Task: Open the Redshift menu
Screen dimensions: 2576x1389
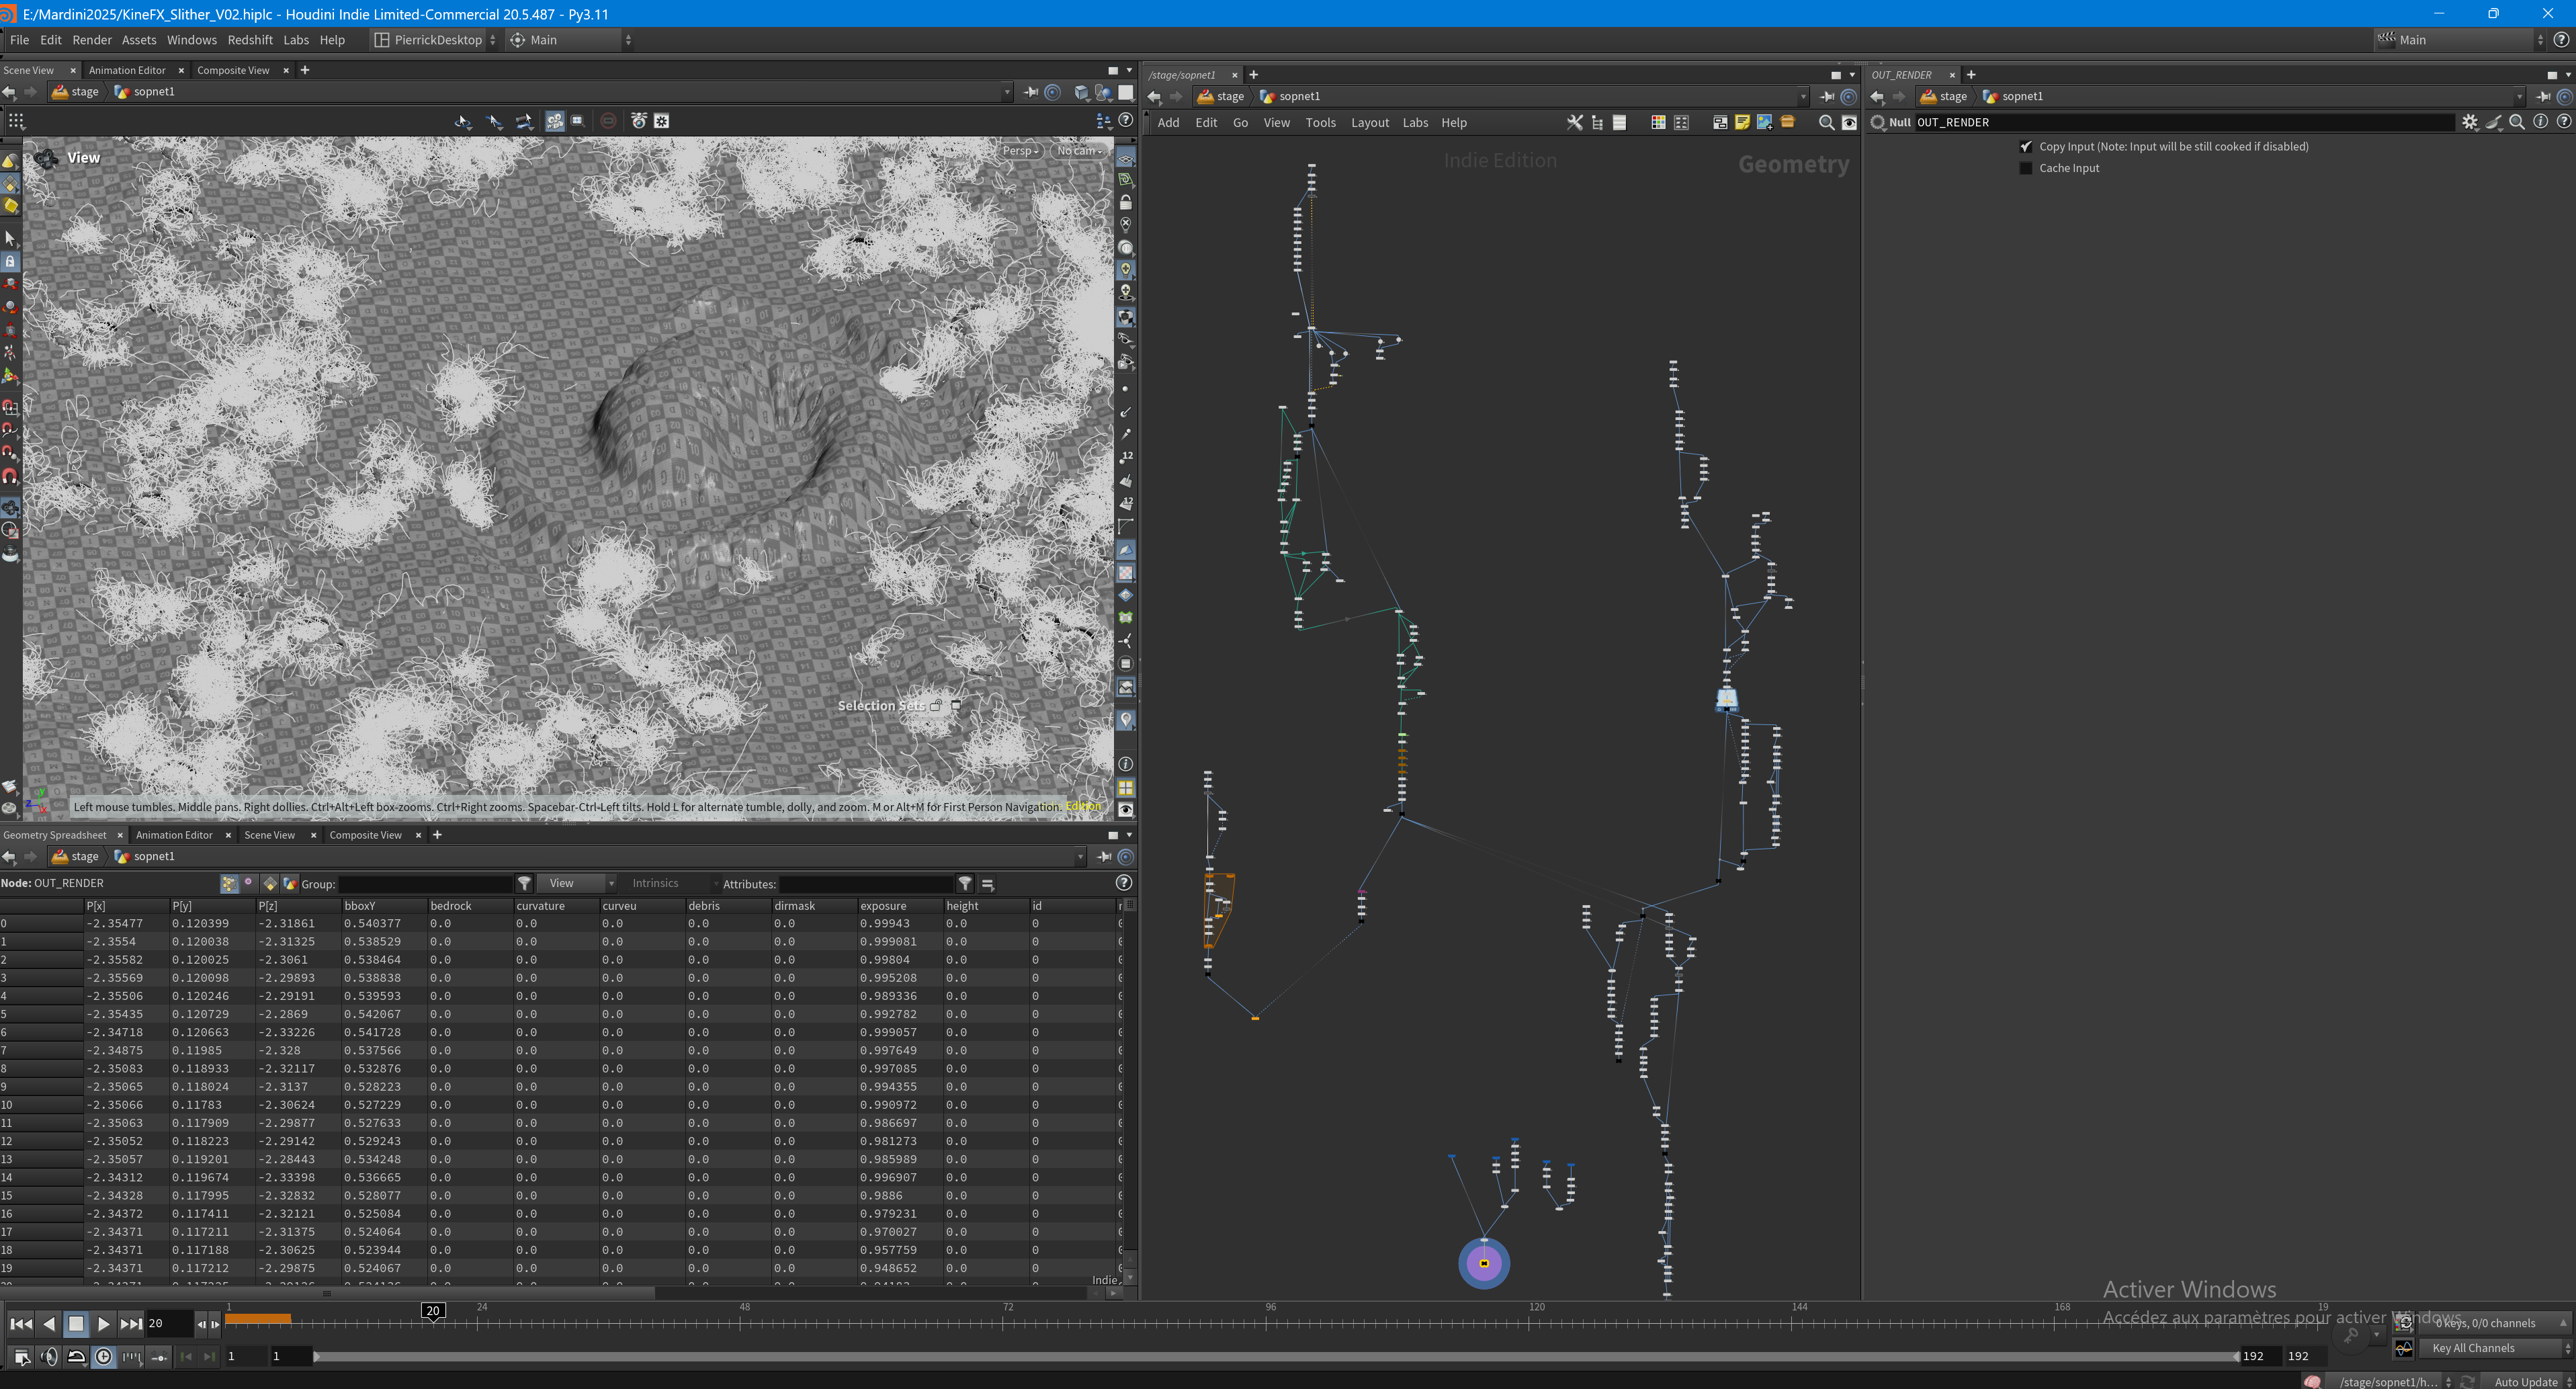Action: point(249,40)
